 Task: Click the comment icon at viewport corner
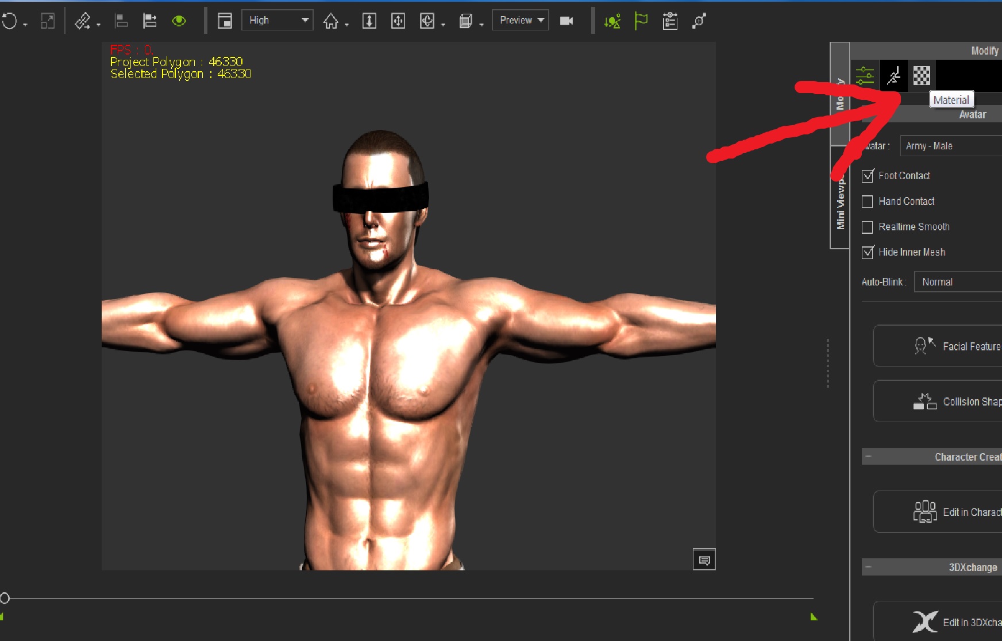click(x=704, y=559)
